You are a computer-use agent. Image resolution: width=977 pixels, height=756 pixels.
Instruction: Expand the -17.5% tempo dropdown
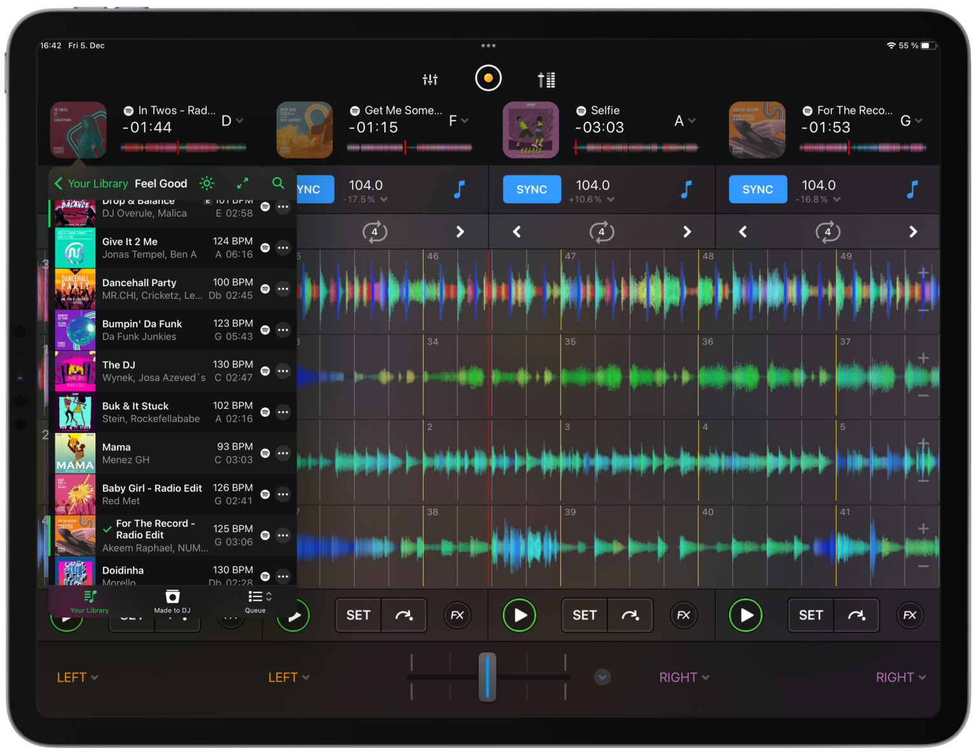[x=364, y=198]
